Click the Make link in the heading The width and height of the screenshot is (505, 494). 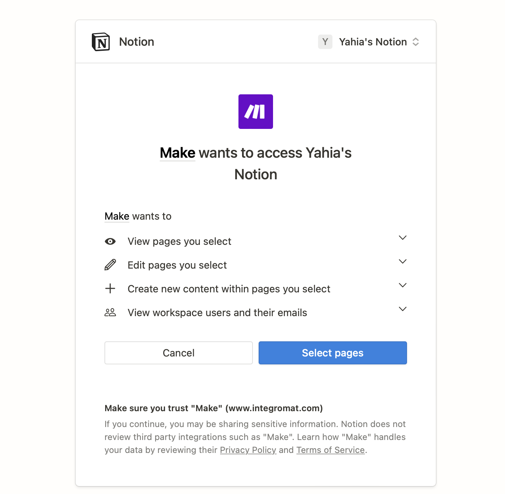click(178, 153)
